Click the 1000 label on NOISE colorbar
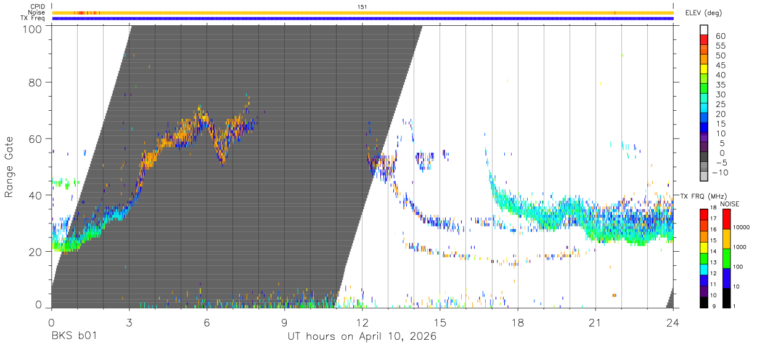Image resolution: width=757 pixels, height=349 pixels. 740,246
